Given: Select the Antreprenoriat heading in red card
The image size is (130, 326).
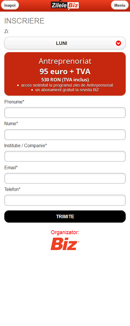Looking at the screenshot, I should coord(65,61).
